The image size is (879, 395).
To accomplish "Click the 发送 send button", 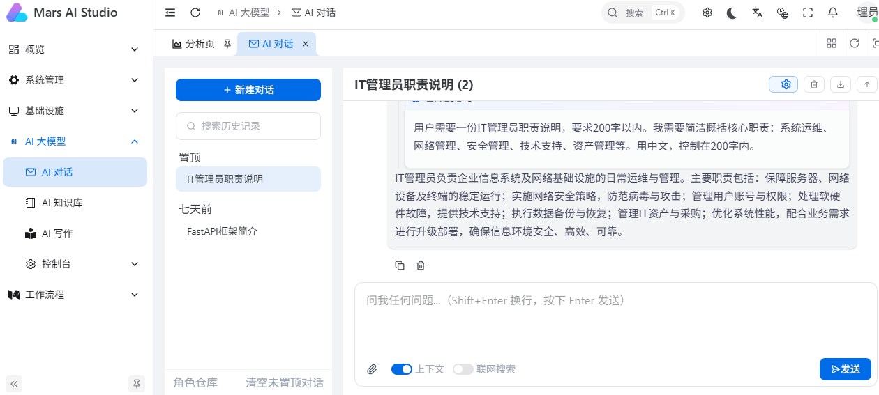I will 846,369.
